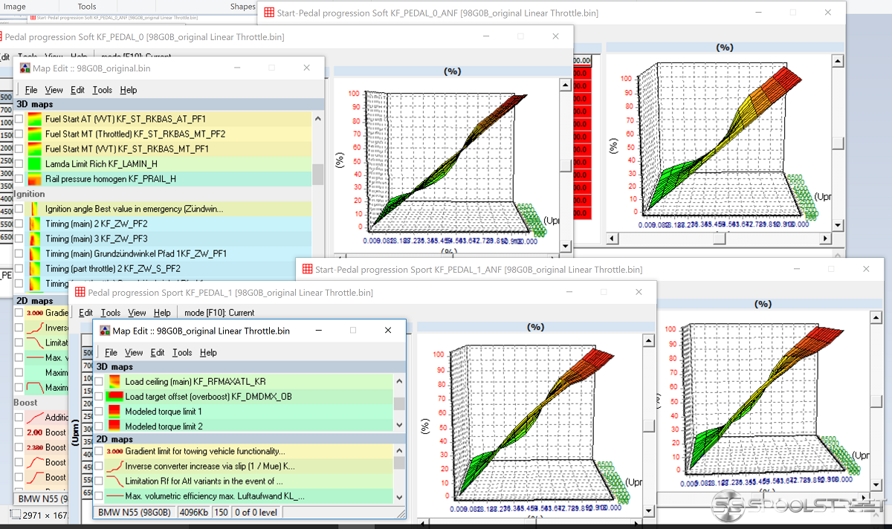Image resolution: width=892 pixels, height=529 pixels.
Task: Check the Modeled torque limit 1 checkbox
Action: (x=99, y=411)
